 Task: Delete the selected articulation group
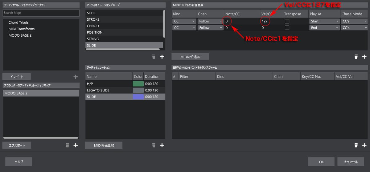coord(154,57)
